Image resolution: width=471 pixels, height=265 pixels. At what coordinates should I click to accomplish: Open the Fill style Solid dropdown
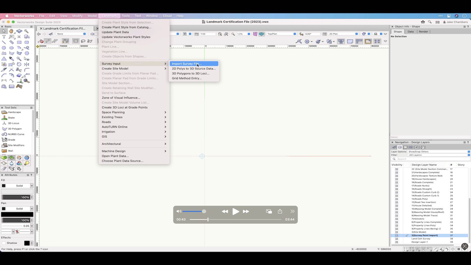tap(17, 186)
